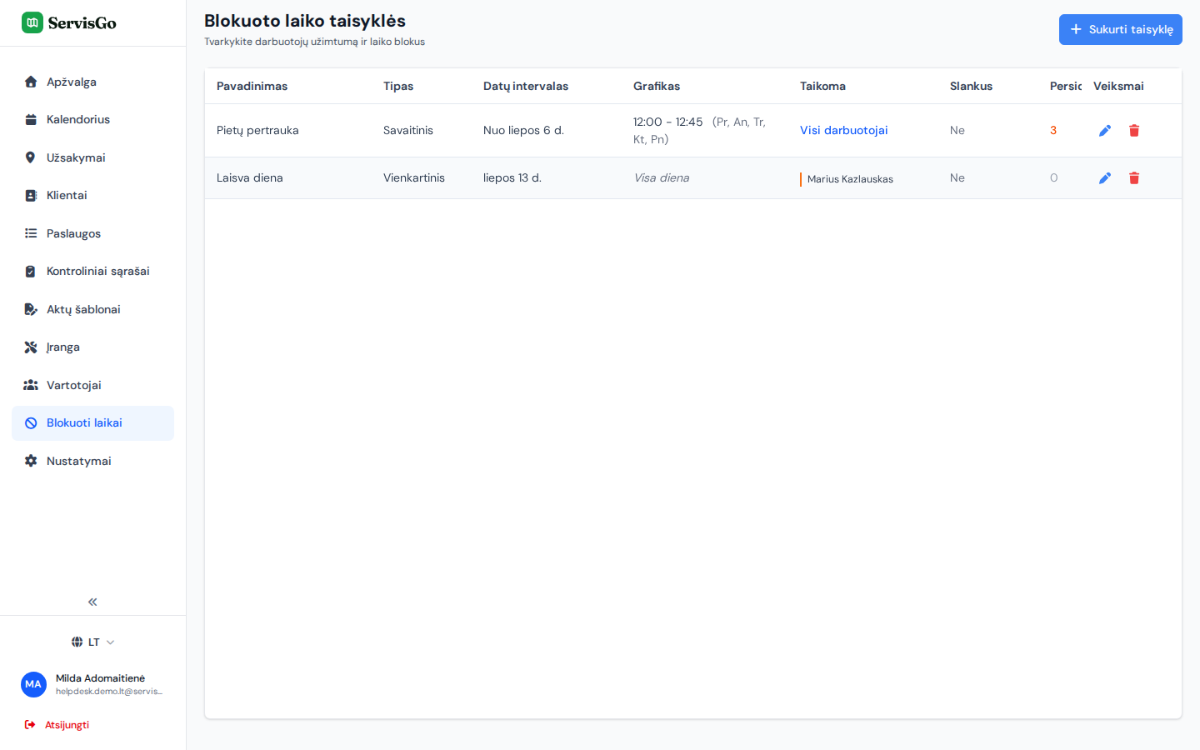The height and width of the screenshot is (750, 1200).
Task: Click the Pavadinimas column header
Action: click(x=252, y=86)
